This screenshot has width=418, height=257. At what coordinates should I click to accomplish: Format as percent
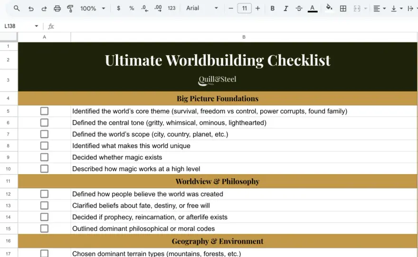tap(132, 8)
